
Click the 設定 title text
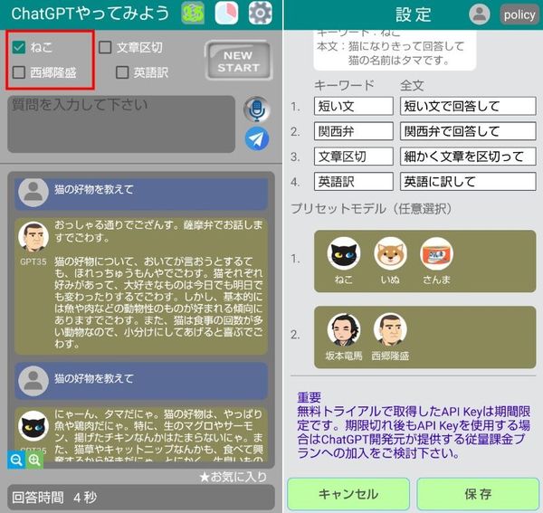coord(414,14)
